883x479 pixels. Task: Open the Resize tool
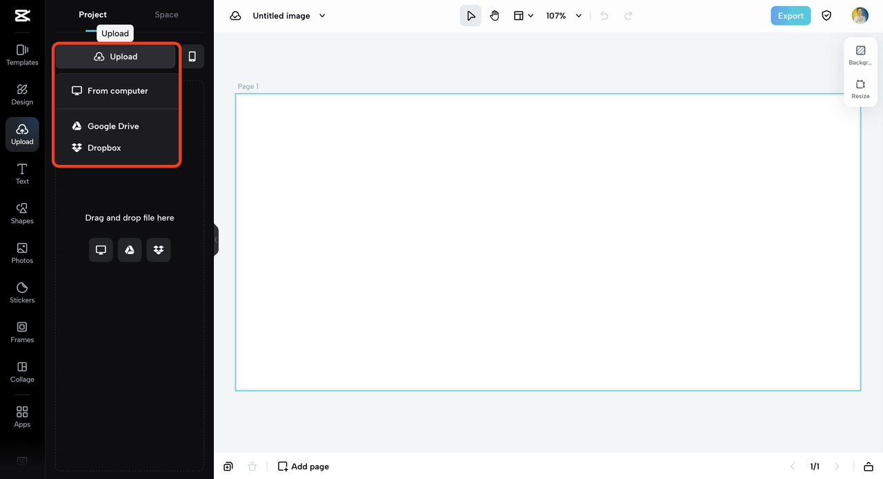(x=860, y=89)
